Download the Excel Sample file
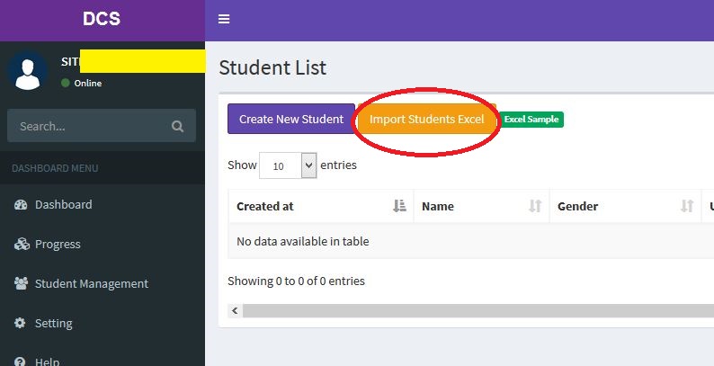 (531, 120)
